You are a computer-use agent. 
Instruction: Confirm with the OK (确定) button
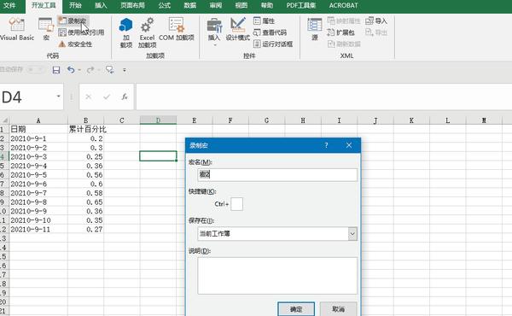[x=296, y=309]
